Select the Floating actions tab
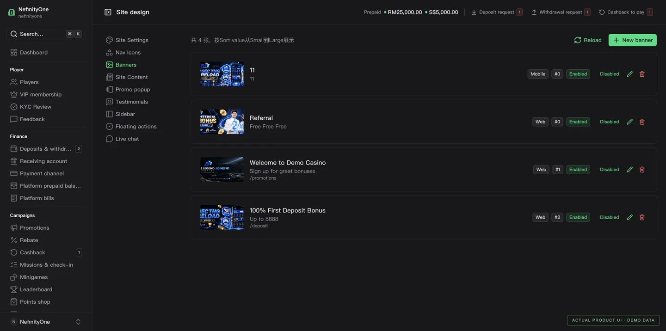Image resolution: width=666 pixels, height=331 pixels. [x=131, y=127]
